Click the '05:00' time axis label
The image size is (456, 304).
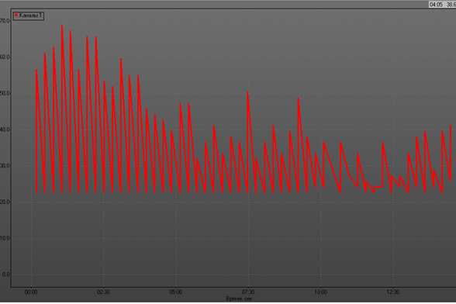(x=176, y=292)
